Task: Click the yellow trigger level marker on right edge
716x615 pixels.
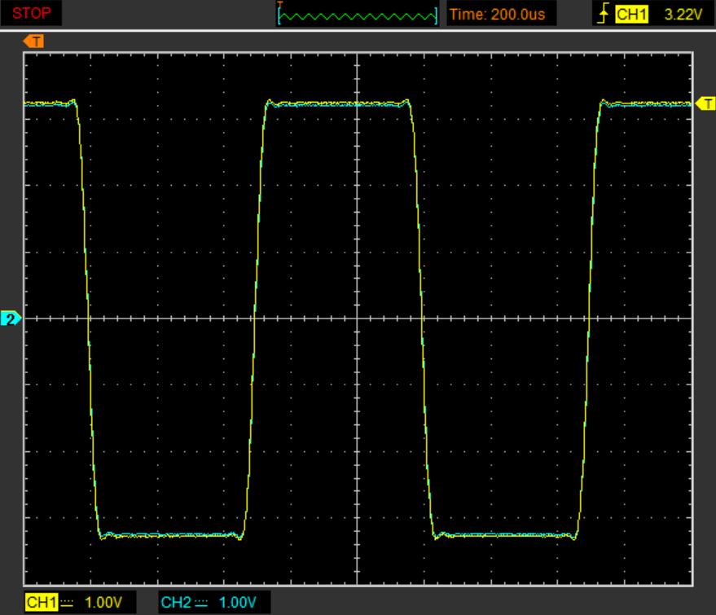Action: [x=705, y=103]
